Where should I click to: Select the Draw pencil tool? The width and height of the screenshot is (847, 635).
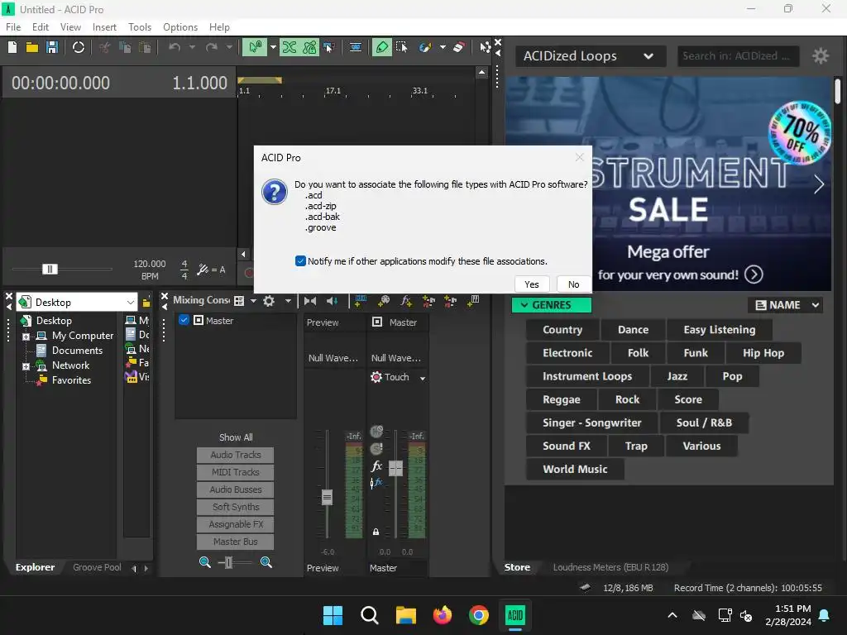(381, 47)
